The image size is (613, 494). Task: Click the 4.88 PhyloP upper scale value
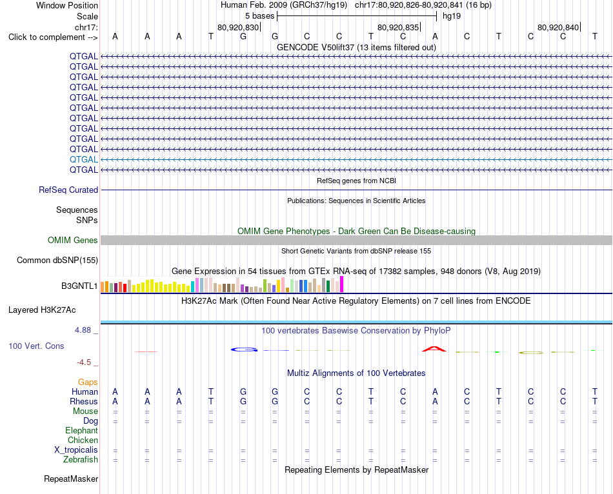point(83,330)
